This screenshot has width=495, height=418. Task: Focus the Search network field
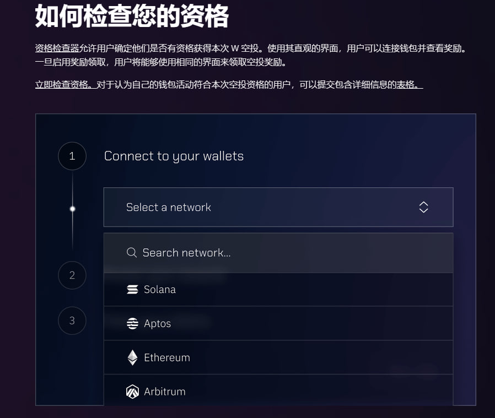coord(278,253)
